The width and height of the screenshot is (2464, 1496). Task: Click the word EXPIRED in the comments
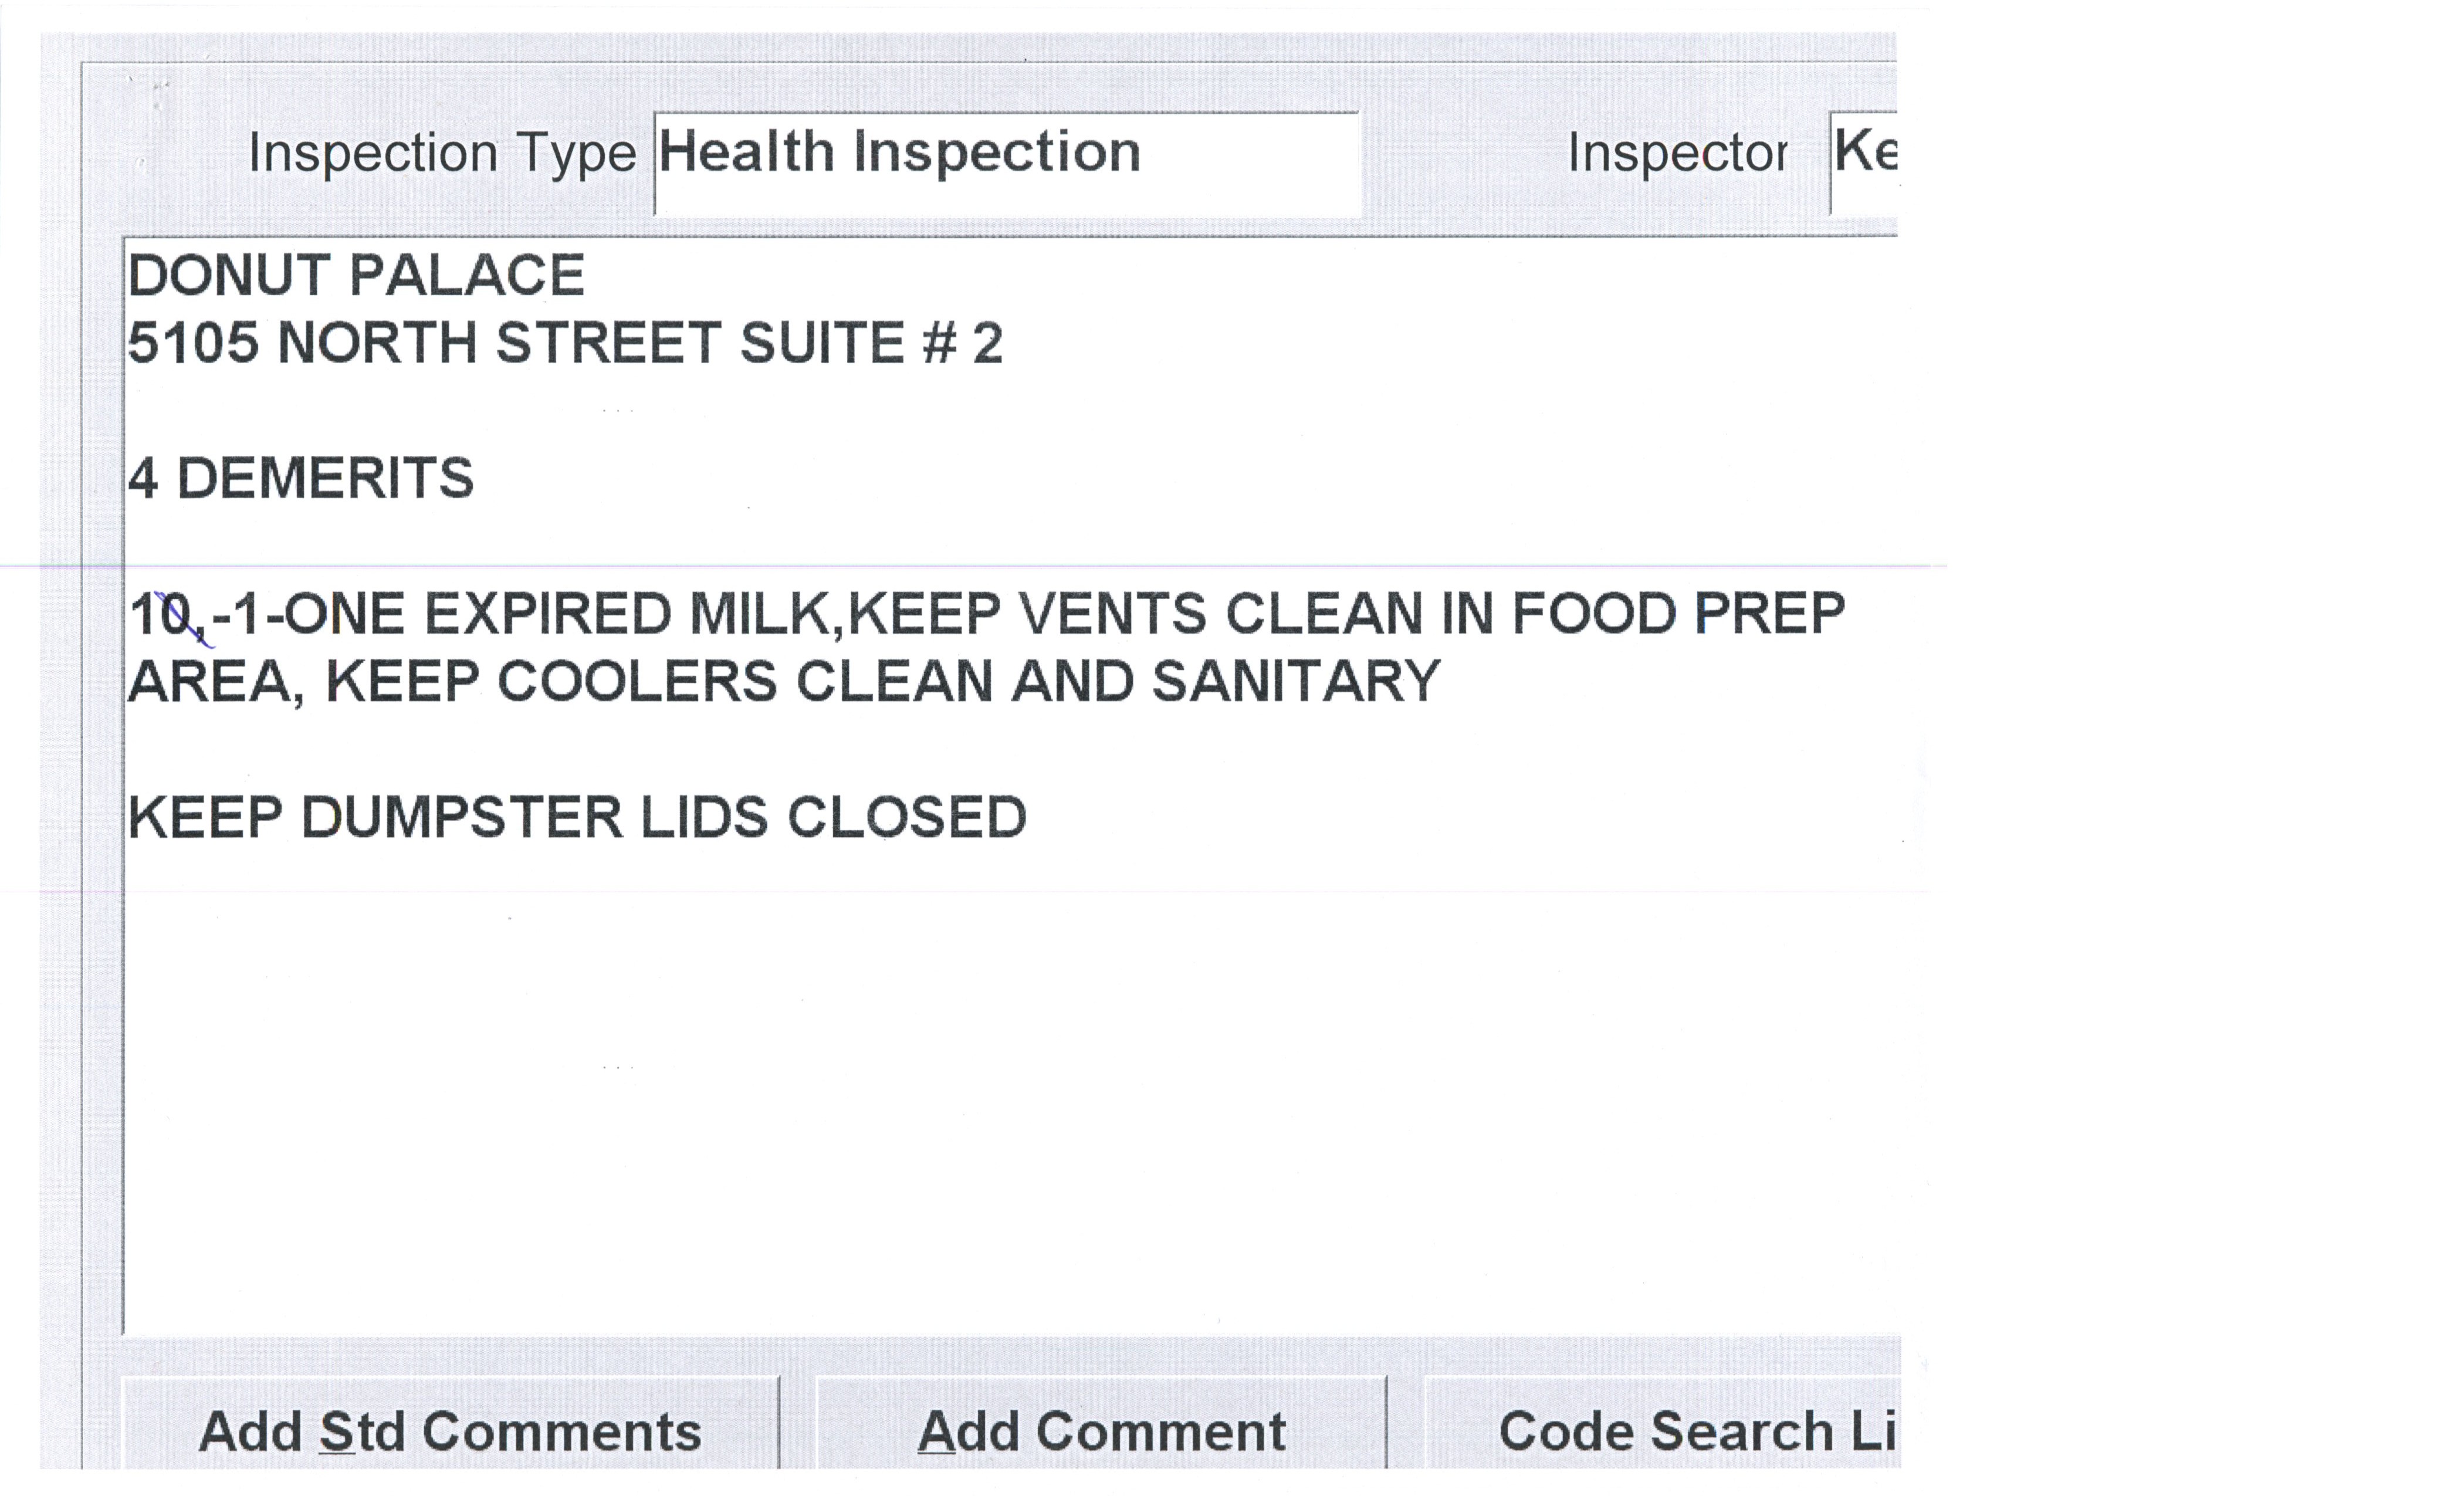coord(547,613)
